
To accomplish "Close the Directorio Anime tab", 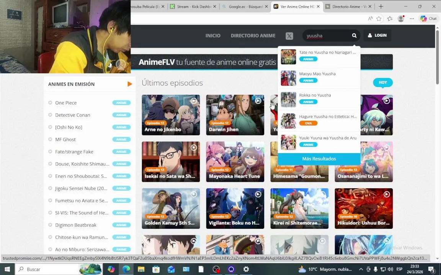I will [370, 6].
